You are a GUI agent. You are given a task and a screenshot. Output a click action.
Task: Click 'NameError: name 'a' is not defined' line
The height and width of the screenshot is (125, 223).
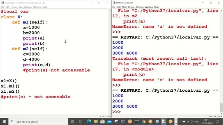click(x=160, y=26)
